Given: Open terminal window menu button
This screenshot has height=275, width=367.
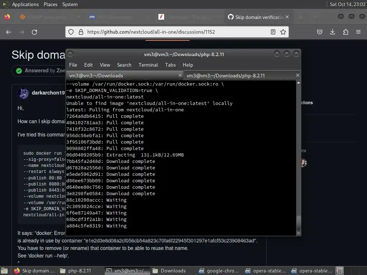Looking at the screenshot, I should 70,54.
